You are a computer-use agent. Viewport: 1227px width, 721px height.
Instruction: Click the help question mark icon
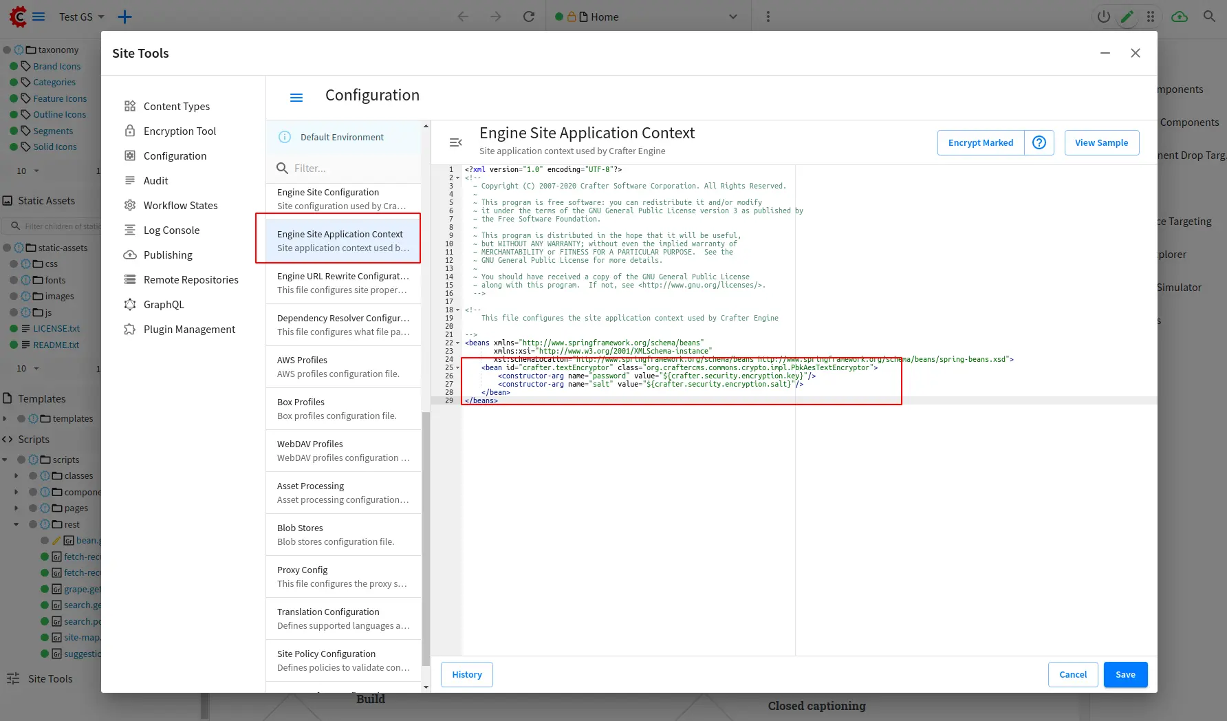1039,142
